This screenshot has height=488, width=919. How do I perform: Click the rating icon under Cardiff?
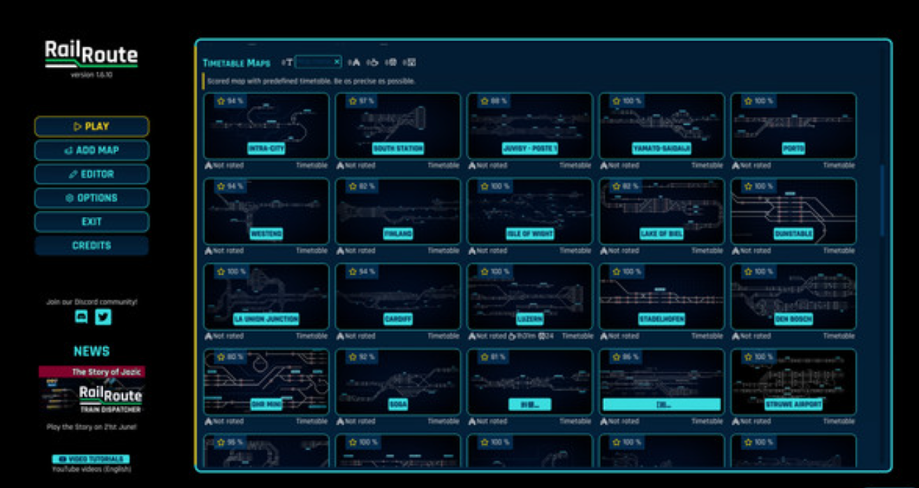click(340, 335)
